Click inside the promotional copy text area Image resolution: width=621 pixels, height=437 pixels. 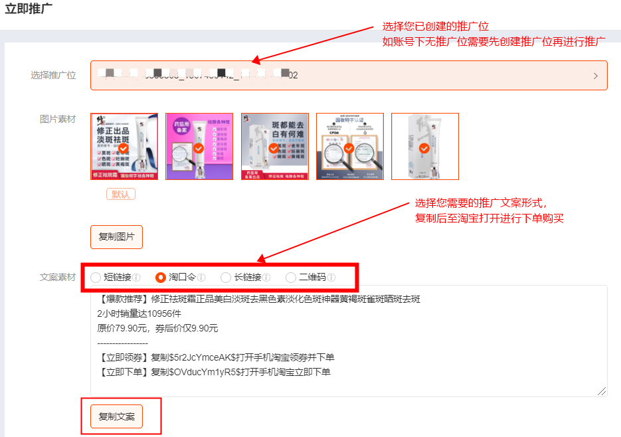click(345, 342)
